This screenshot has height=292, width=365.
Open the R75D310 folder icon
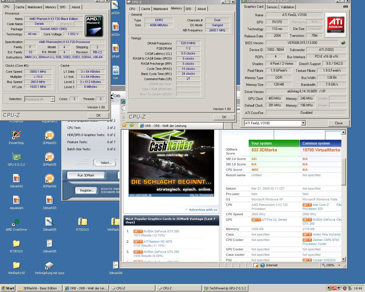16,243
